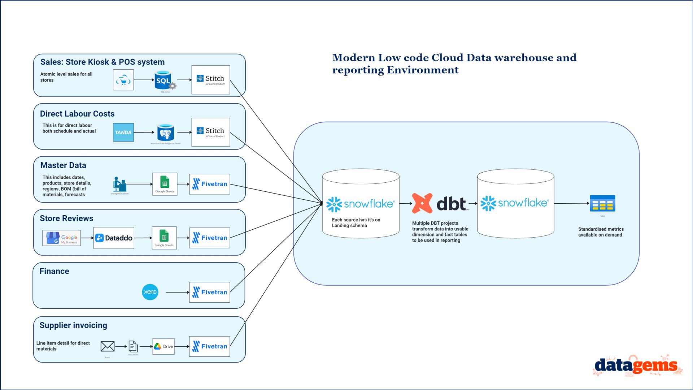Select the SQL Server database icon
693x390 pixels.
[x=165, y=81]
